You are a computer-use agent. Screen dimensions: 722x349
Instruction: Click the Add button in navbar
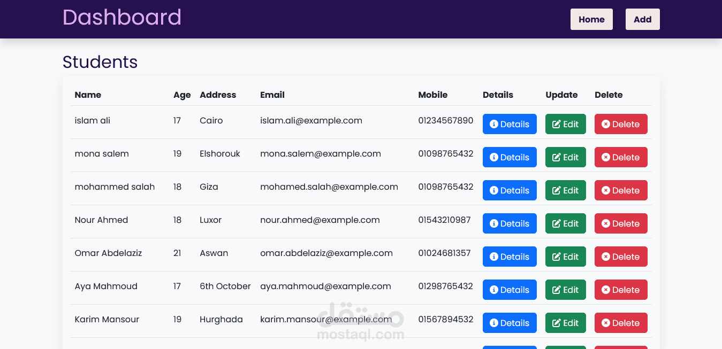click(642, 19)
